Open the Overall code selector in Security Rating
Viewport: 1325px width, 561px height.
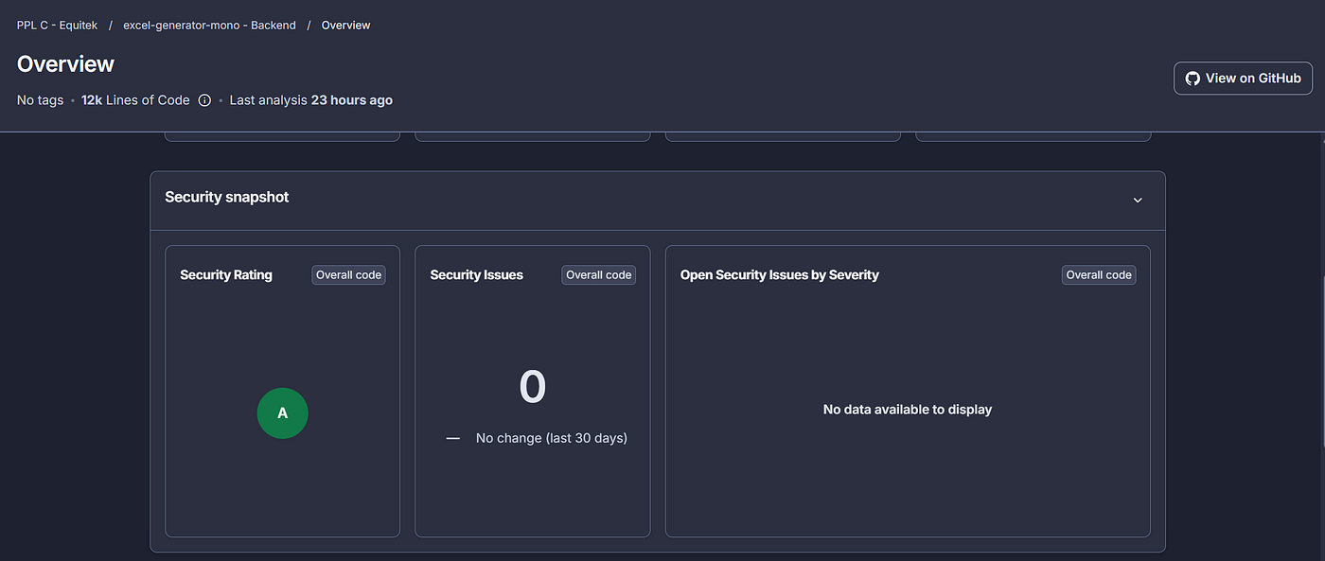tap(348, 275)
